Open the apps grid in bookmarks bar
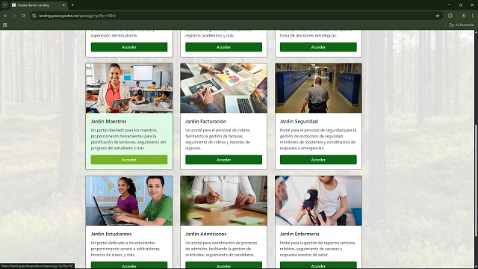 point(5,25)
